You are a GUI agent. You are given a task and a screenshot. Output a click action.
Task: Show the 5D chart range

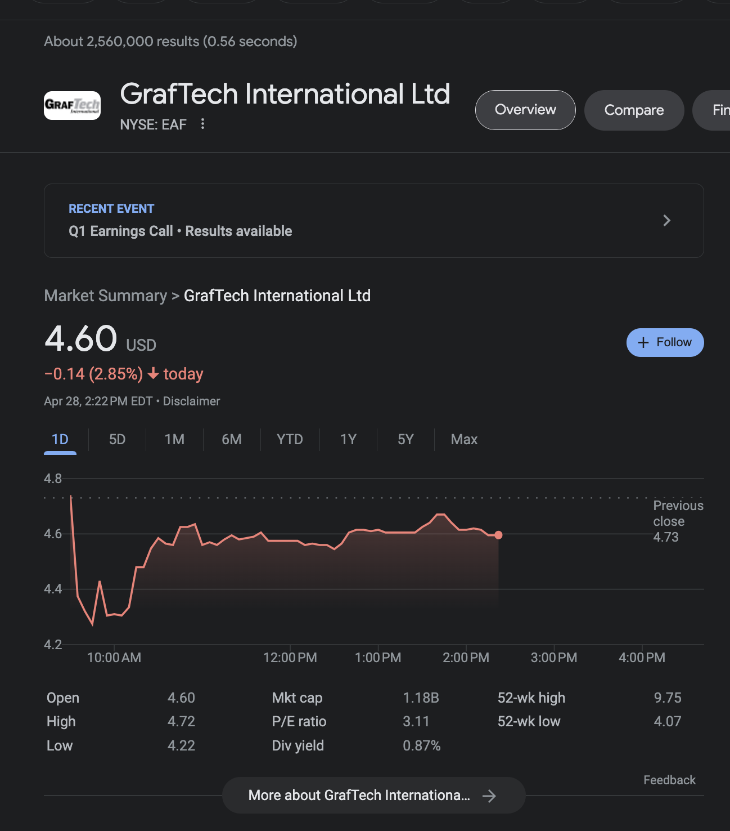pos(117,439)
